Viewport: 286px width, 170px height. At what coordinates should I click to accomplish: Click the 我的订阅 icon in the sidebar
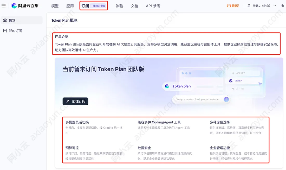[5, 31]
